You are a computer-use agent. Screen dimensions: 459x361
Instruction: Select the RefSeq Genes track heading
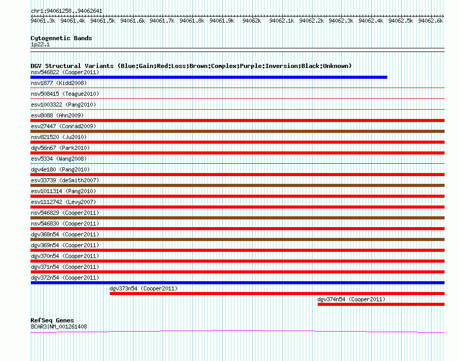point(52,320)
